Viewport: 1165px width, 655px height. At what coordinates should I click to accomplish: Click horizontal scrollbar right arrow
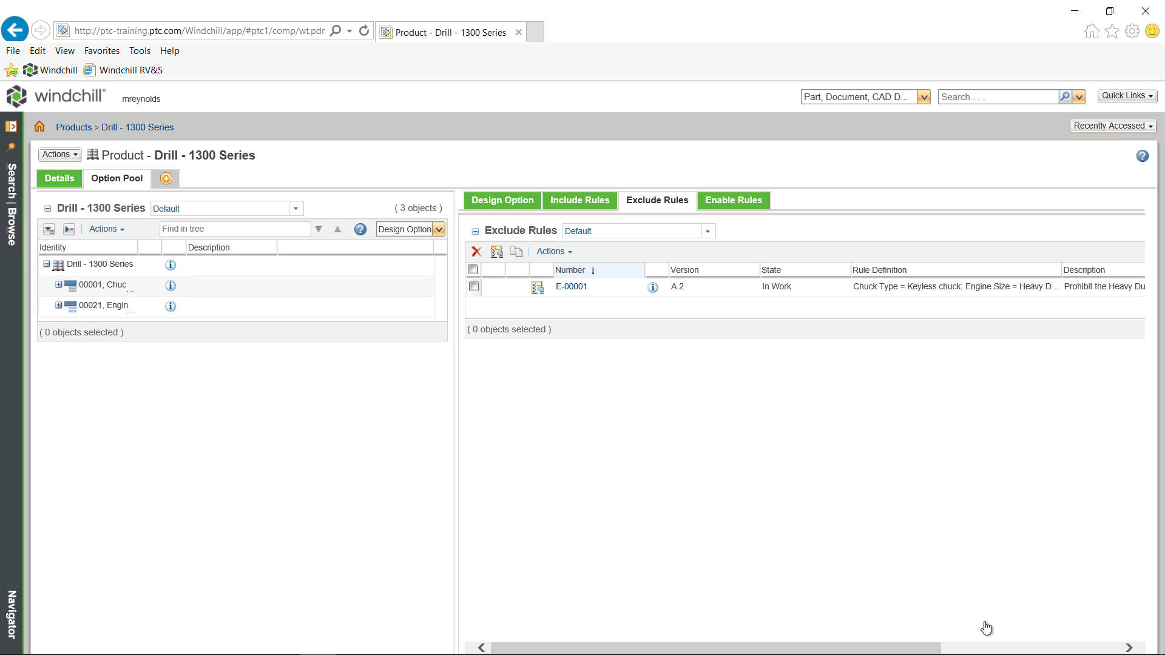tap(1129, 648)
